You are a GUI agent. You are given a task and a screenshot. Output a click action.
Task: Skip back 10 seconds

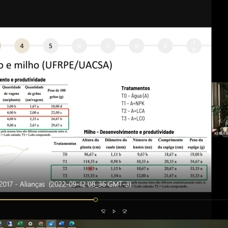click(x=103, y=211)
